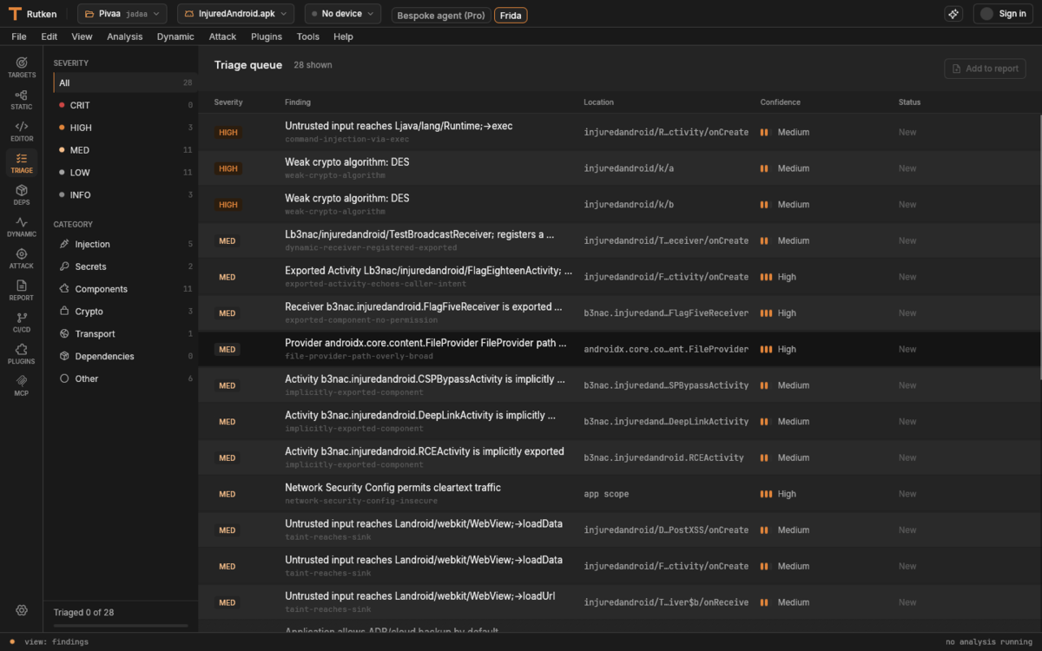Select the CSPBypassActivity finding row
This screenshot has width=1042, height=651.
(618, 385)
